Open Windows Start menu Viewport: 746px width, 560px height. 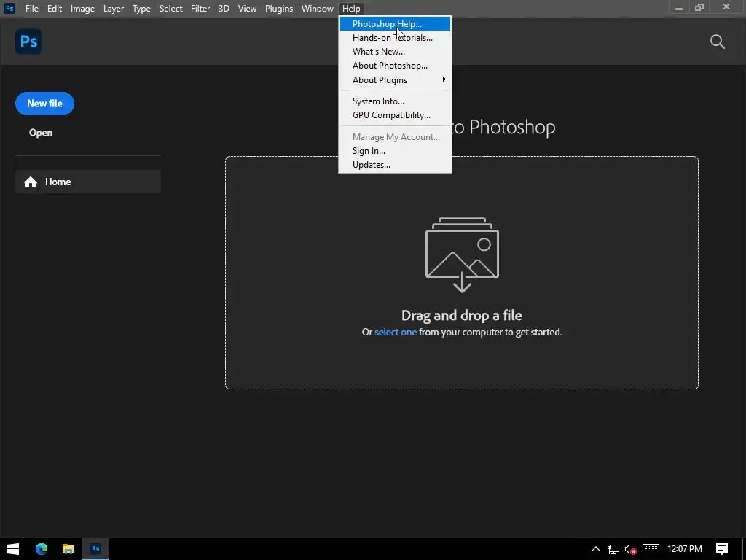pyautogui.click(x=13, y=549)
